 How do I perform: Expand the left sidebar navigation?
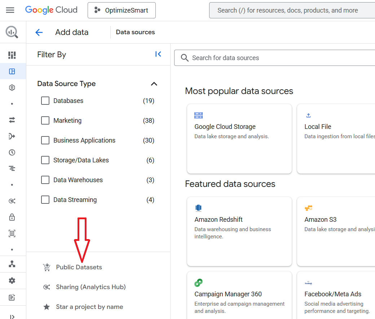(12, 316)
